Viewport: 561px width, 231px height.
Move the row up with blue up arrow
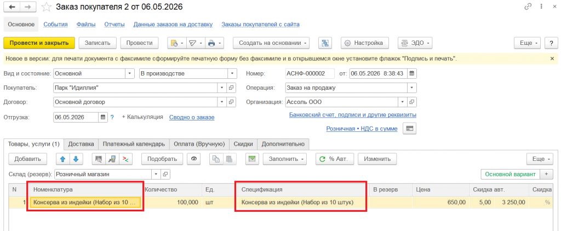tap(63, 159)
